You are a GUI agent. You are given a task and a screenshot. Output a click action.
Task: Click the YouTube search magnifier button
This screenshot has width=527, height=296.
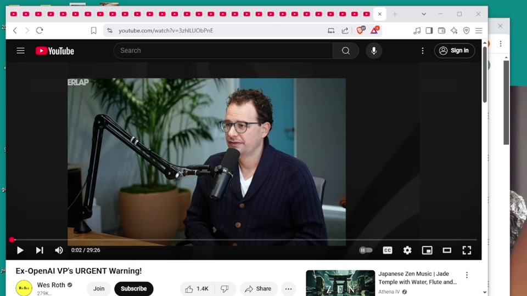345,51
